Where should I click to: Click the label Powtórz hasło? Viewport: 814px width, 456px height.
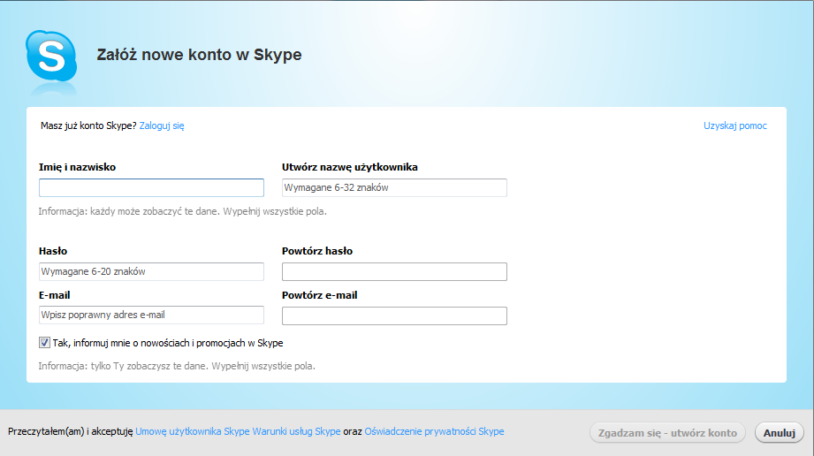(317, 251)
